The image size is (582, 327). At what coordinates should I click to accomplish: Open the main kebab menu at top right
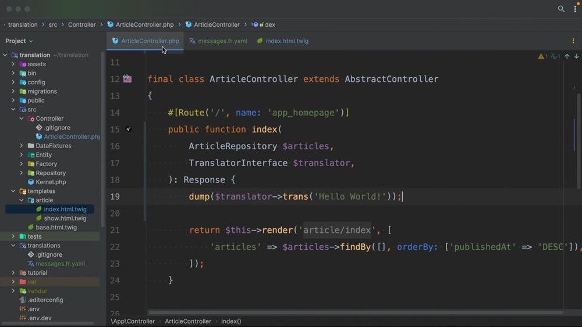pyautogui.click(x=575, y=9)
